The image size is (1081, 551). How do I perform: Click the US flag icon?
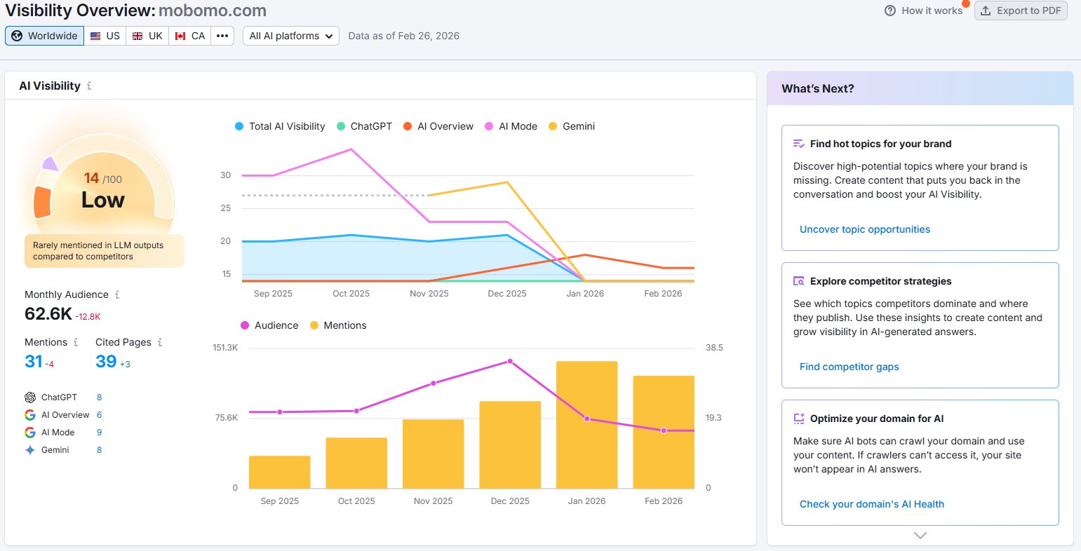[x=95, y=36]
